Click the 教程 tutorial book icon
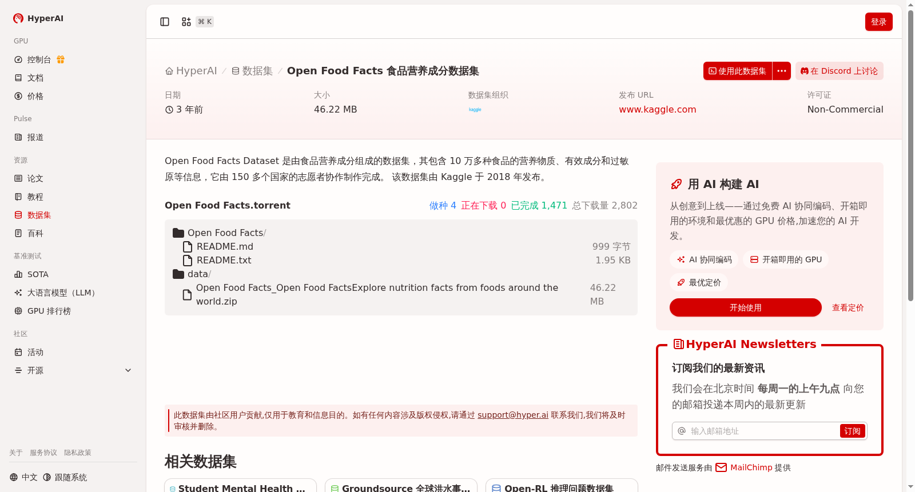 18,197
